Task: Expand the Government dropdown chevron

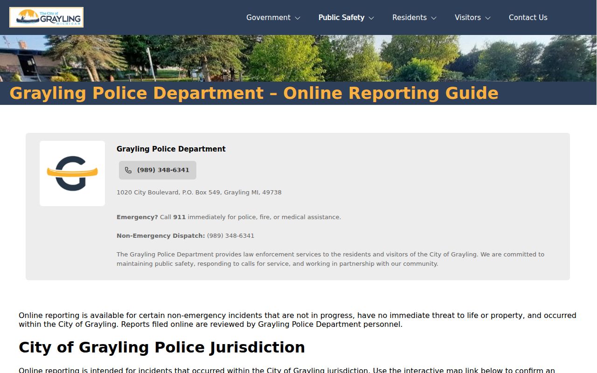Action: point(297,18)
